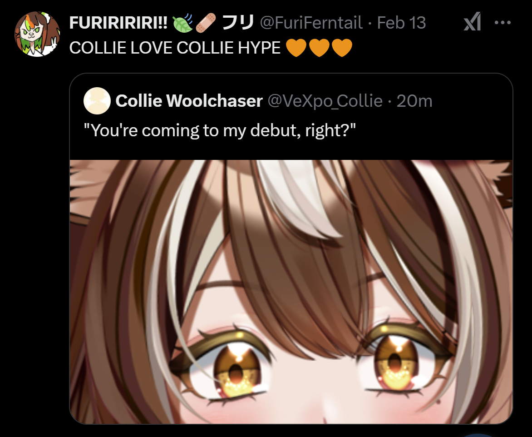Click the bandage emoji in display name

click(206, 23)
